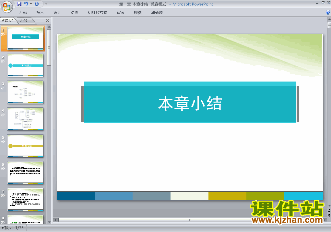Open the 加载项 ribbon tab
This screenshot has height=232, width=331.
157,12
